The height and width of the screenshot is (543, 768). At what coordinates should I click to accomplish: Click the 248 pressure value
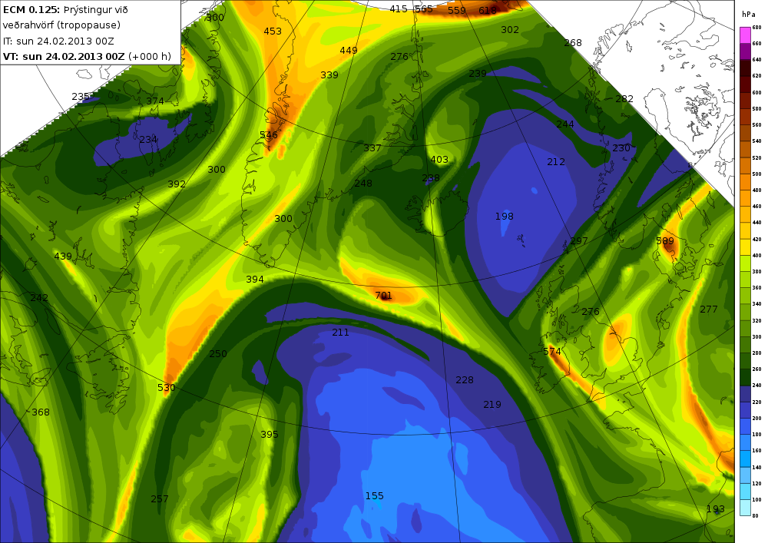363,183
